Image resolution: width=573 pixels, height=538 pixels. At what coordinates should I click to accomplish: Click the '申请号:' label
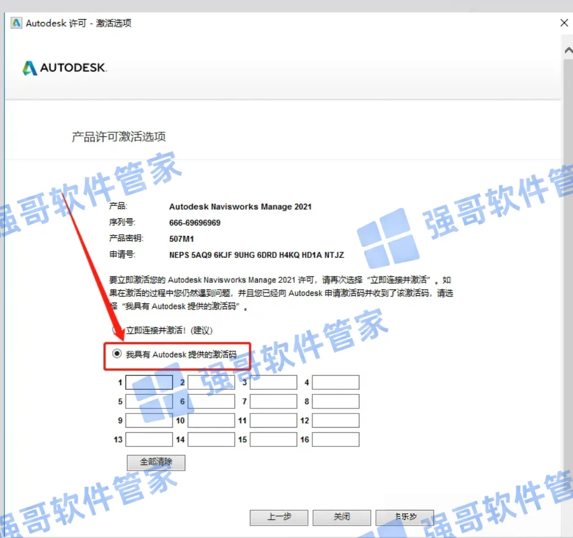(122, 255)
